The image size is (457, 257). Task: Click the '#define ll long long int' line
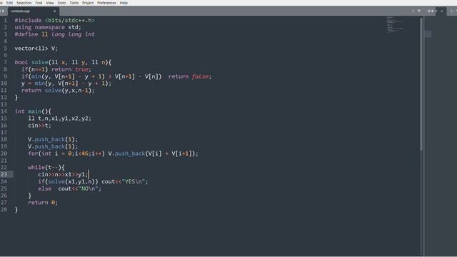click(54, 34)
